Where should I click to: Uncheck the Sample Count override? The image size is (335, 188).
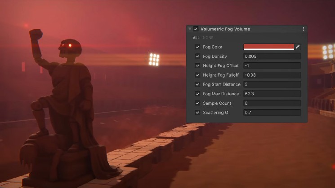197,103
